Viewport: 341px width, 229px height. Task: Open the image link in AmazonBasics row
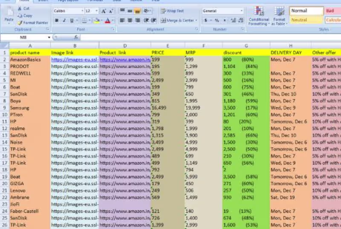75,60
